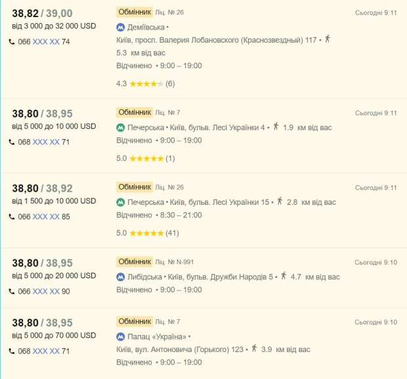Click the walking icon beside 4.7 км від вас
407x379 pixels.
(x=284, y=276)
